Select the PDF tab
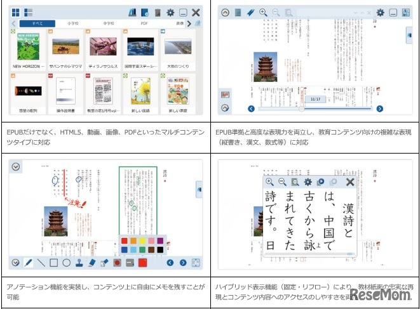The height and width of the screenshot is (309, 420). coord(144,23)
